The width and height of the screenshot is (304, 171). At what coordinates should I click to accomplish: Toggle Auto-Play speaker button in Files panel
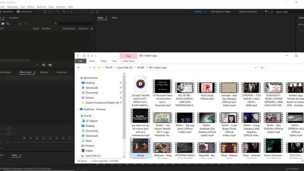[50, 65]
